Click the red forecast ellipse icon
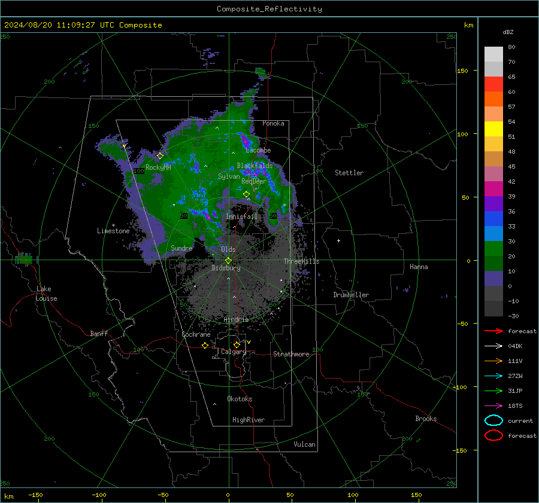The image size is (539, 503). pyautogui.click(x=493, y=435)
